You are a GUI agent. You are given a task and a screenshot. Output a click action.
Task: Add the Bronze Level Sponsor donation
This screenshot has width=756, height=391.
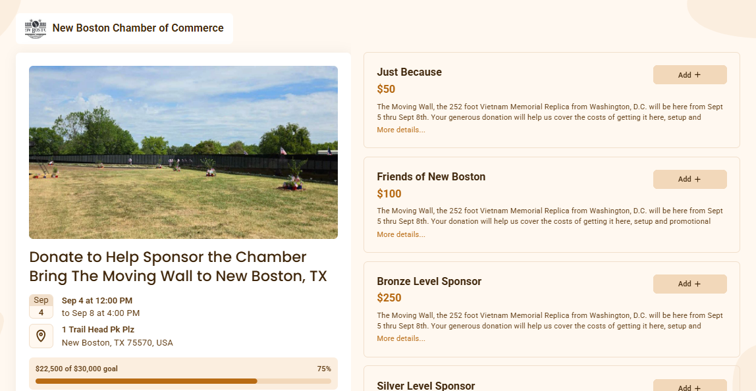tap(689, 284)
